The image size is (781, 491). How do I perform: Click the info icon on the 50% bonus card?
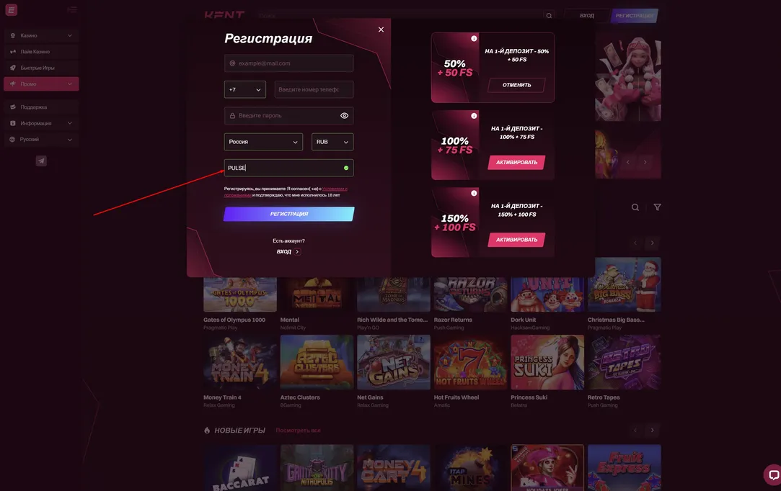pyautogui.click(x=474, y=38)
